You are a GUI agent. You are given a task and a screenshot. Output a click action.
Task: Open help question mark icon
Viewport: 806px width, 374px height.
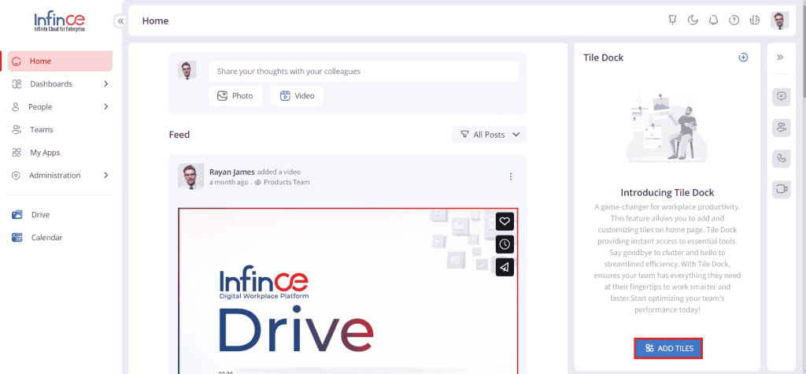coord(734,20)
